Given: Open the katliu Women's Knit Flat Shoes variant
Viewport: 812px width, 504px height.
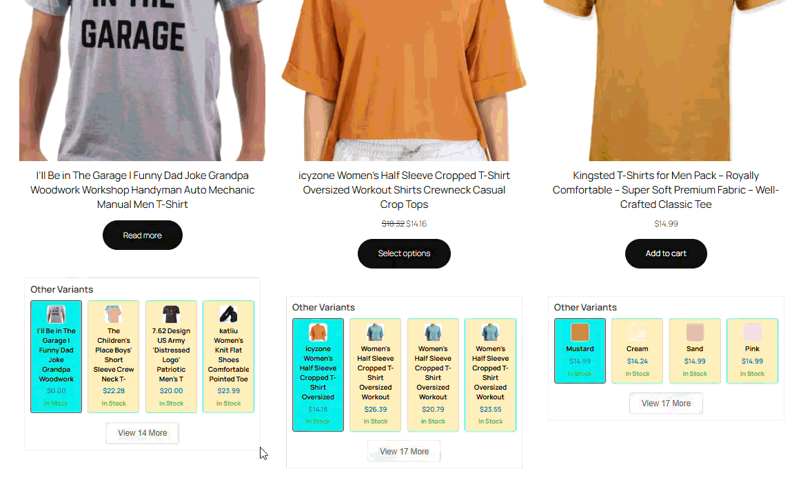Looking at the screenshot, I should (228, 357).
